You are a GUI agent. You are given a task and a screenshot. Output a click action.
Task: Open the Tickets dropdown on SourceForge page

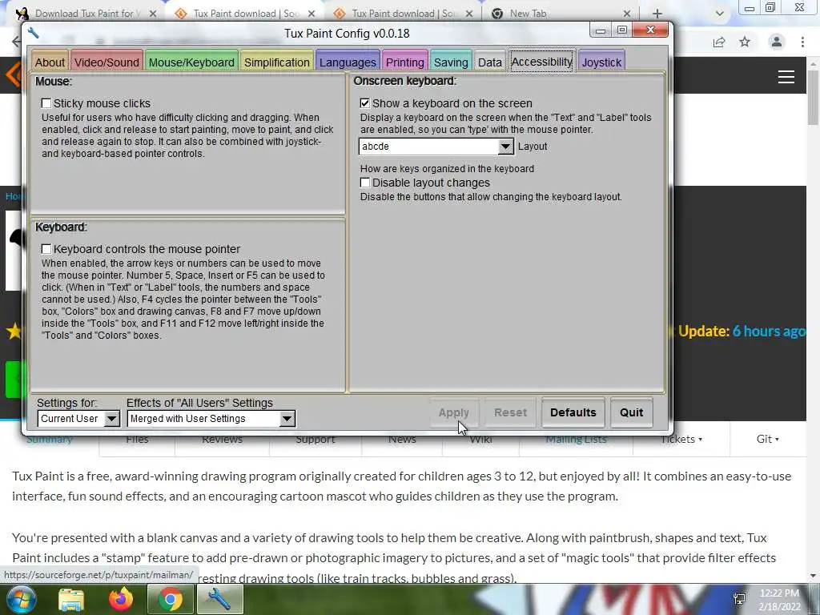pyautogui.click(x=682, y=440)
